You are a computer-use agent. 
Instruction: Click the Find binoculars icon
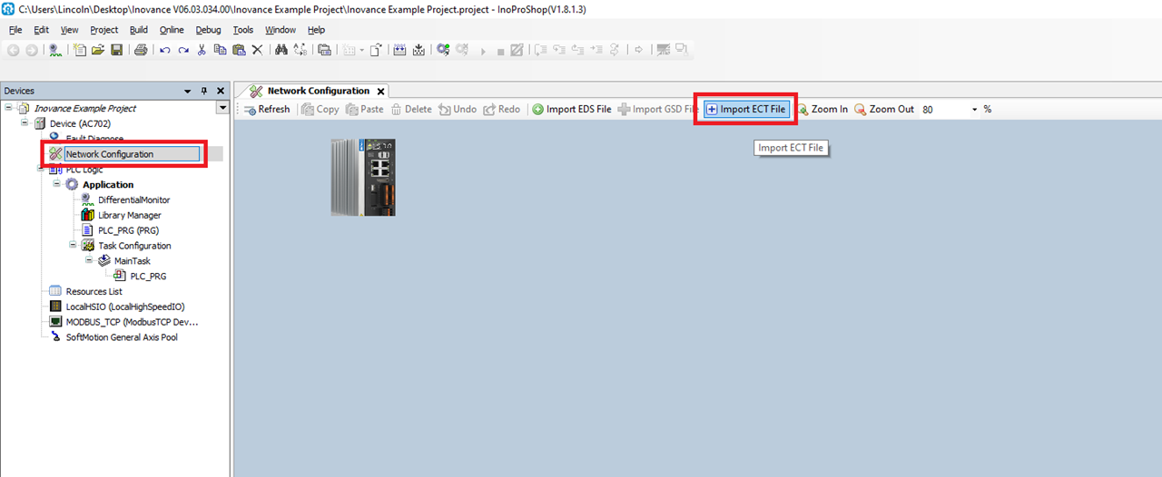[x=281, y=50]
